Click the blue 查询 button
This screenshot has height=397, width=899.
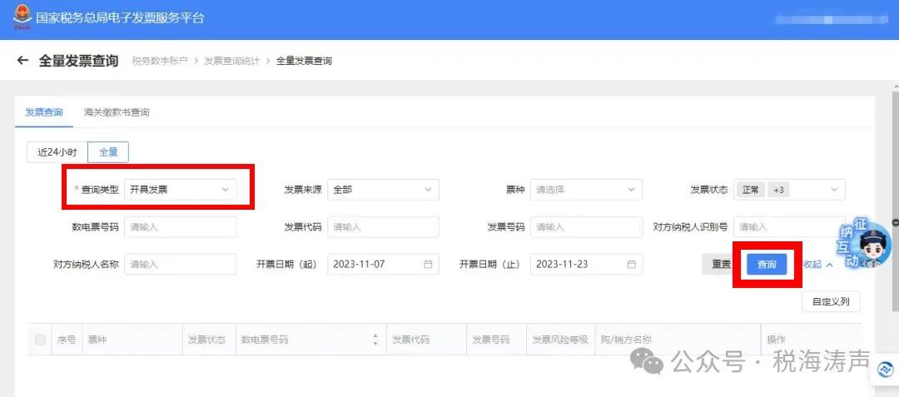click(x=767, y=264)
